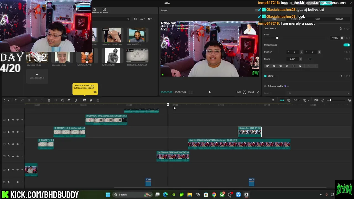Align clip vertically centered
The image size is (354, 199).
click(x=293, y=66)
